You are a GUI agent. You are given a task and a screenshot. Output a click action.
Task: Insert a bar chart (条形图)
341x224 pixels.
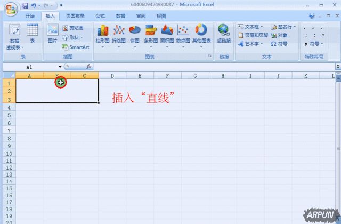151,36
